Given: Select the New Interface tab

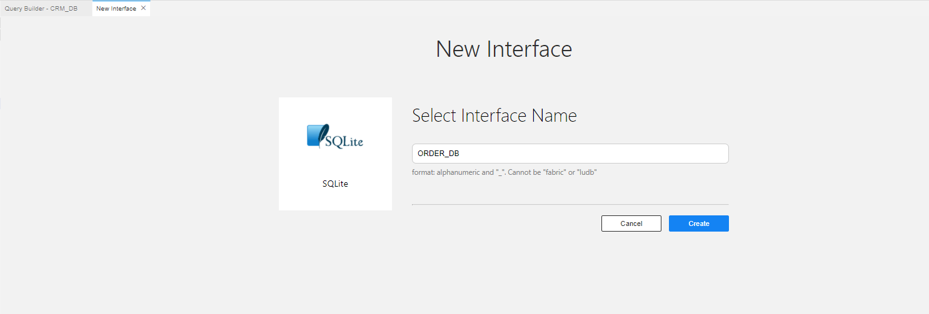Looking at the screenshot, I should [116, 9].
